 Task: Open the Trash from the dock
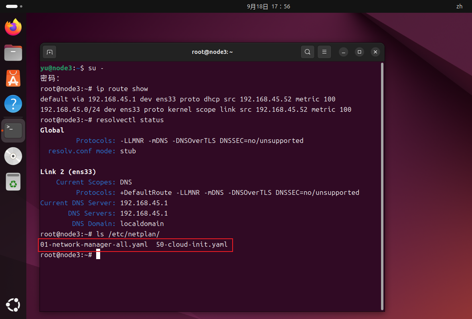(13, 182)
